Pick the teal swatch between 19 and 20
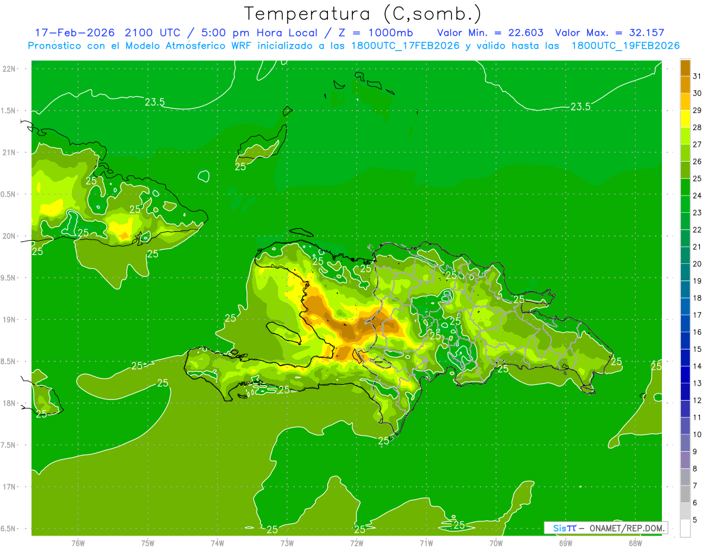The width and height of the screenshot is (713, 551). point(685,272)
